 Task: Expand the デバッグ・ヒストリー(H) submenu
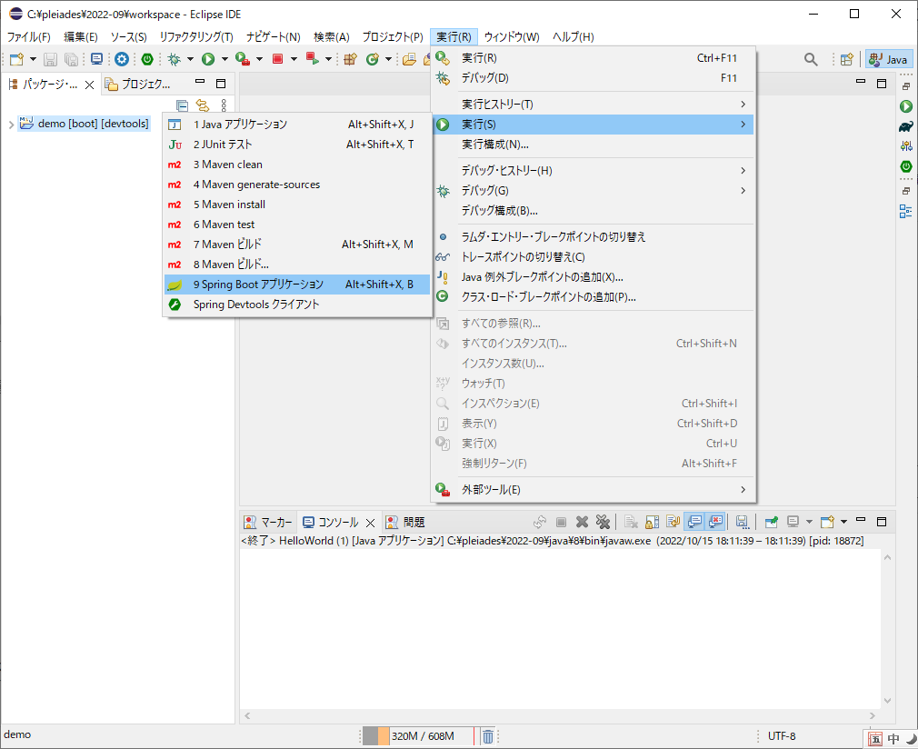(x=594, y=170)
